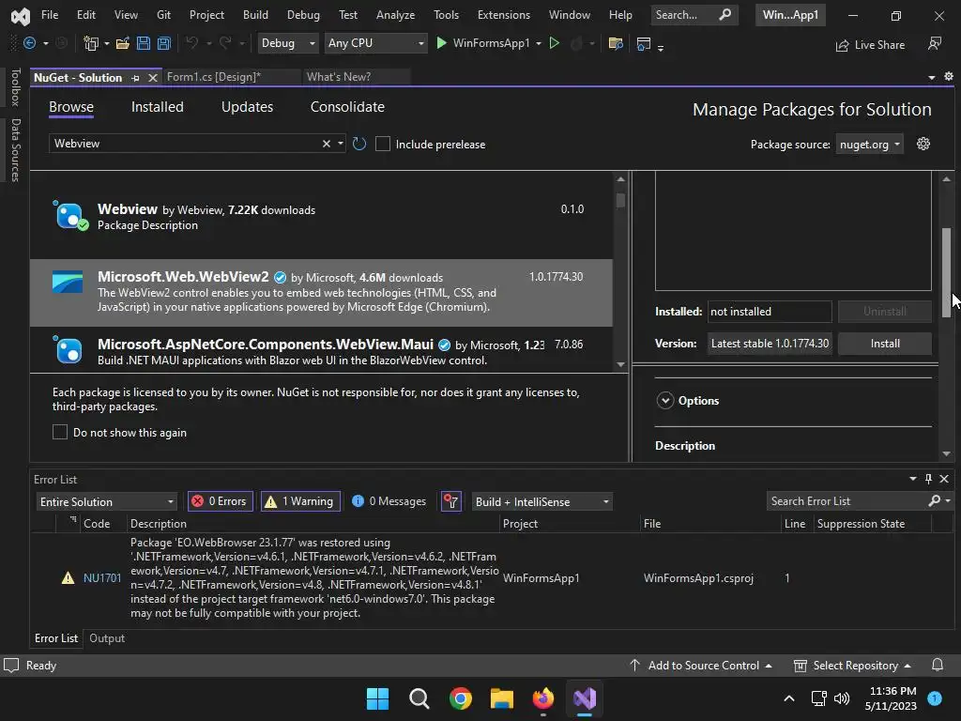Click the Hot Reload flame icon
The width and height of the screenshot is (961, 721).
click(576, 43)
